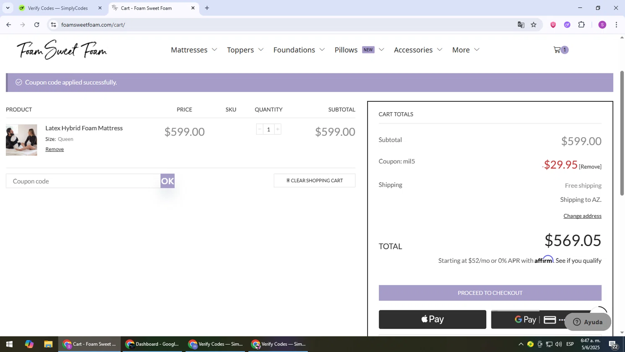Show hidden system tray icons
625x352 pixels.
pyautogui.click(x=520, y=344)
